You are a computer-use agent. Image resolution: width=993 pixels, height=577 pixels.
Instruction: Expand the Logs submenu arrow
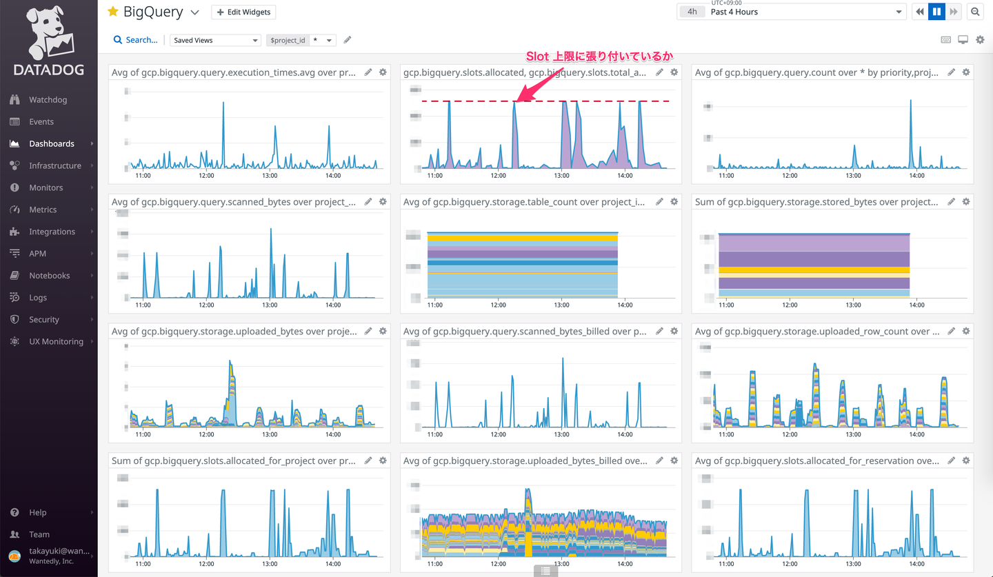tap(92, 298)
